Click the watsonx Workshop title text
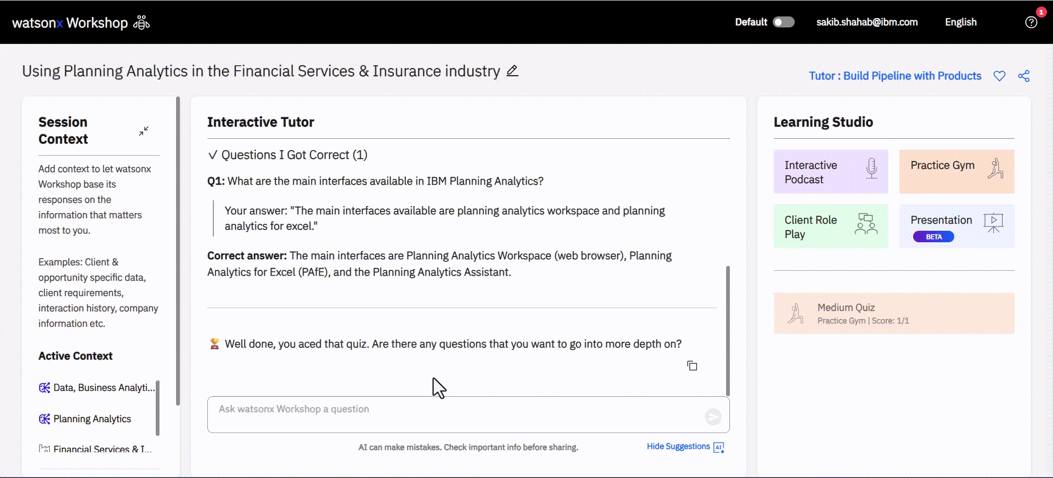Image resolution: width=1053 pixels, height=478 pixels. [x=70, y=22]
